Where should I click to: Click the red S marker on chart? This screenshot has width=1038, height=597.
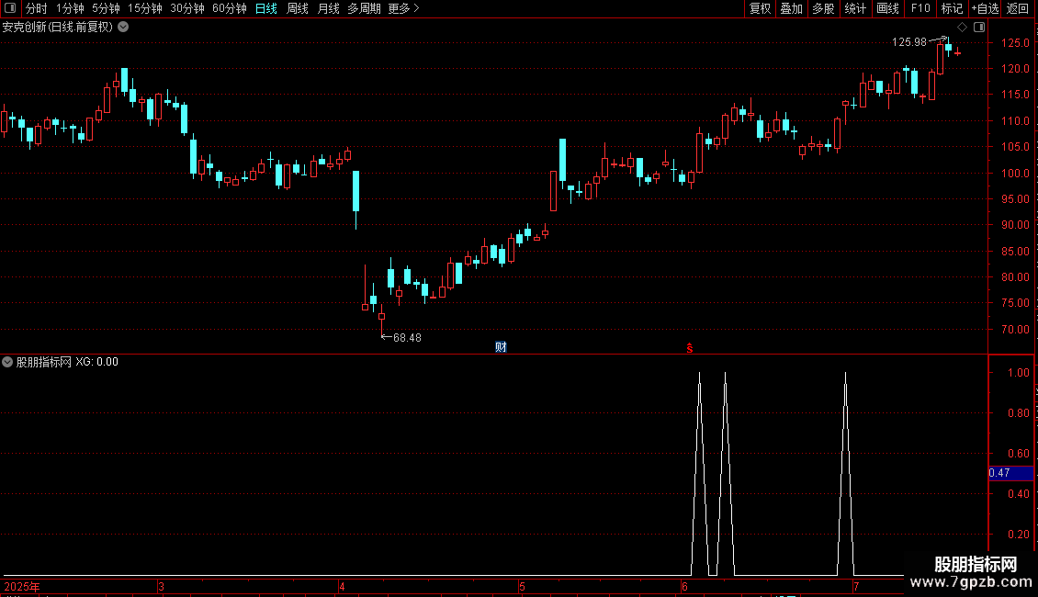pyautogui.click(x=690, y=348)
